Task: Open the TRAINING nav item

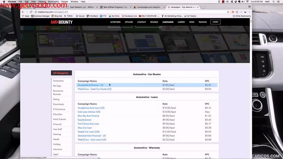Action: pyautogui.click(x=202, y=22)
